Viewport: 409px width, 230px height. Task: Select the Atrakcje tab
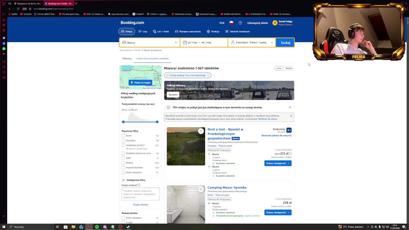click(213, 32)
